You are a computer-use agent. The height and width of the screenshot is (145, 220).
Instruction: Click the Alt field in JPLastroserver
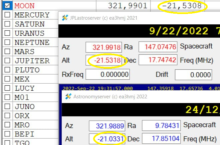pos(103,60)
